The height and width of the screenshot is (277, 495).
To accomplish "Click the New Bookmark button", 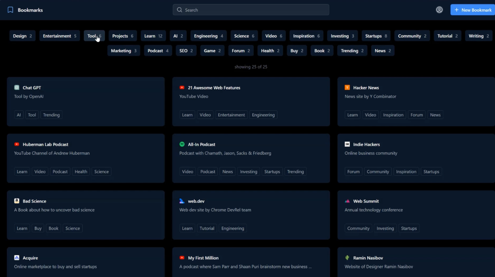I will tap(473, 10).
